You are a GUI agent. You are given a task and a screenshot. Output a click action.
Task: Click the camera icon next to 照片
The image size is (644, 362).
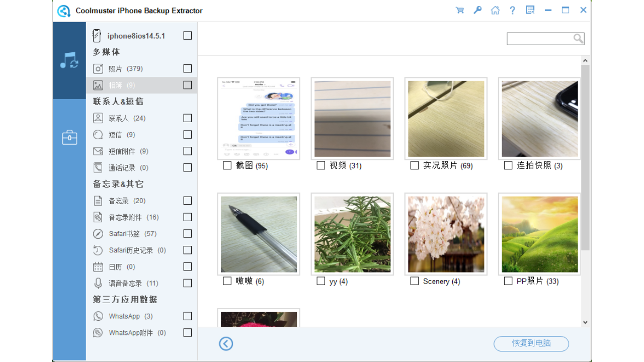[97, 68]
